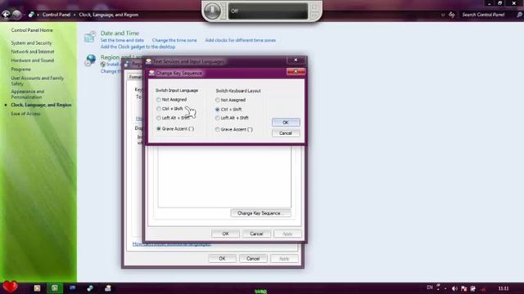Image resolution: width=524 pixels, height=294 pixels.
Task: Click OK in Text Services dialog
Action: [x=226, y=234]
